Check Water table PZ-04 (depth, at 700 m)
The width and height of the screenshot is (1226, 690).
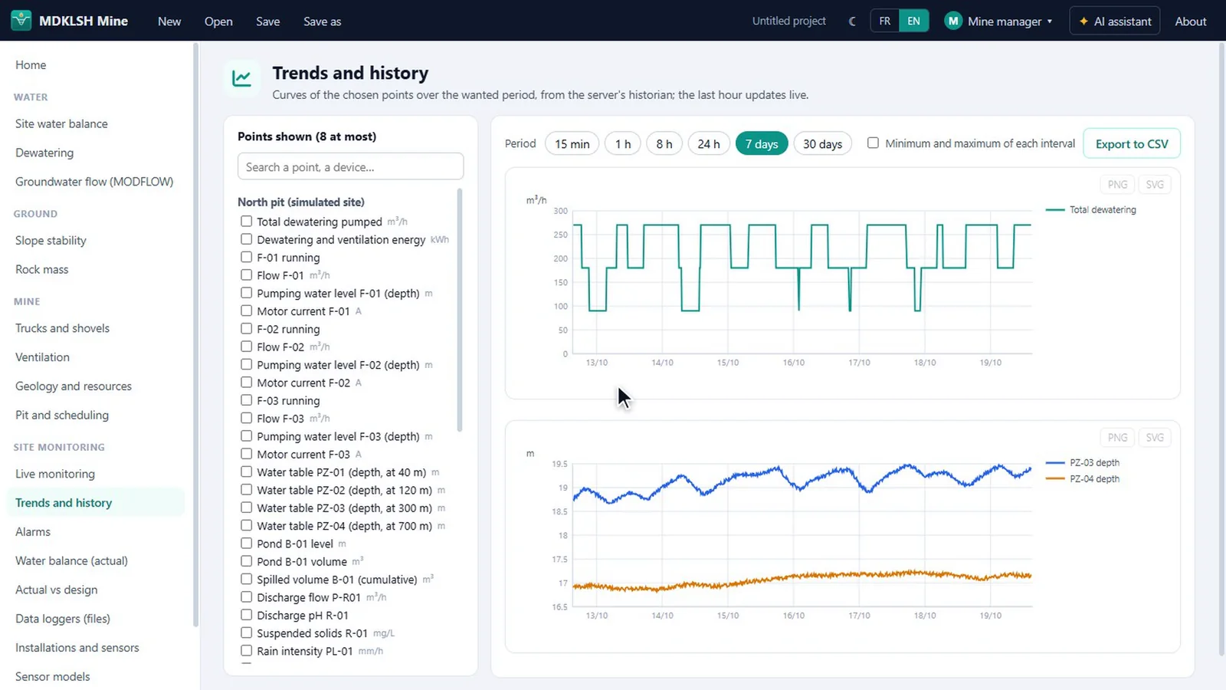(247, 525)
